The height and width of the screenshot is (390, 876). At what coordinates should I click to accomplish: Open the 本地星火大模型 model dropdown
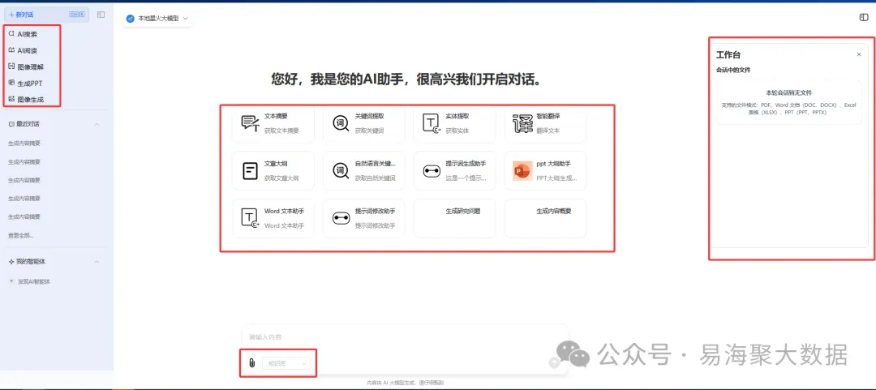coord(157,19)
